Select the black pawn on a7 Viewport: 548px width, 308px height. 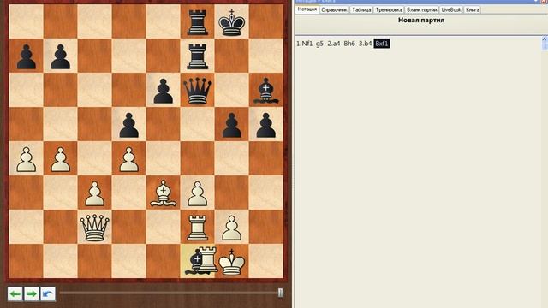[x=27, y=56]
